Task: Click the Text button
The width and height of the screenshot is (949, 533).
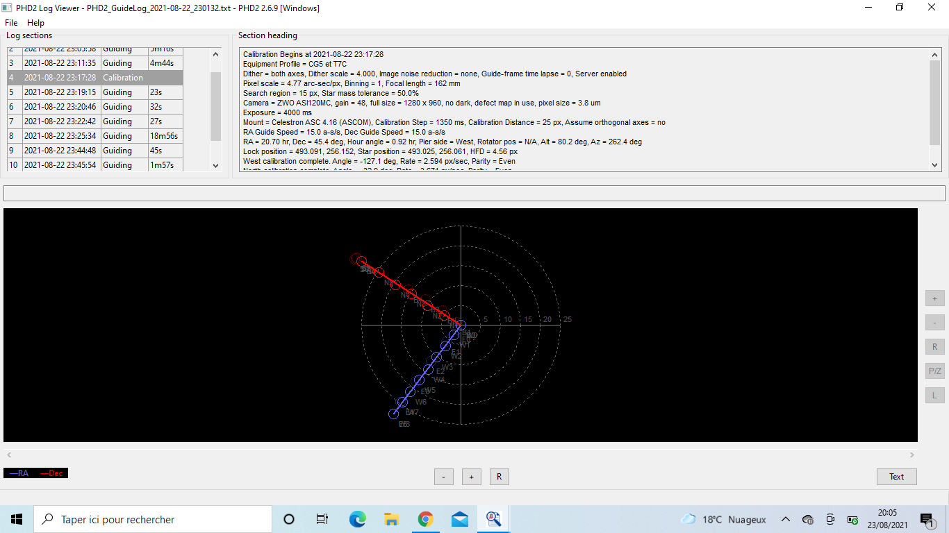Action: coord(896,477)
